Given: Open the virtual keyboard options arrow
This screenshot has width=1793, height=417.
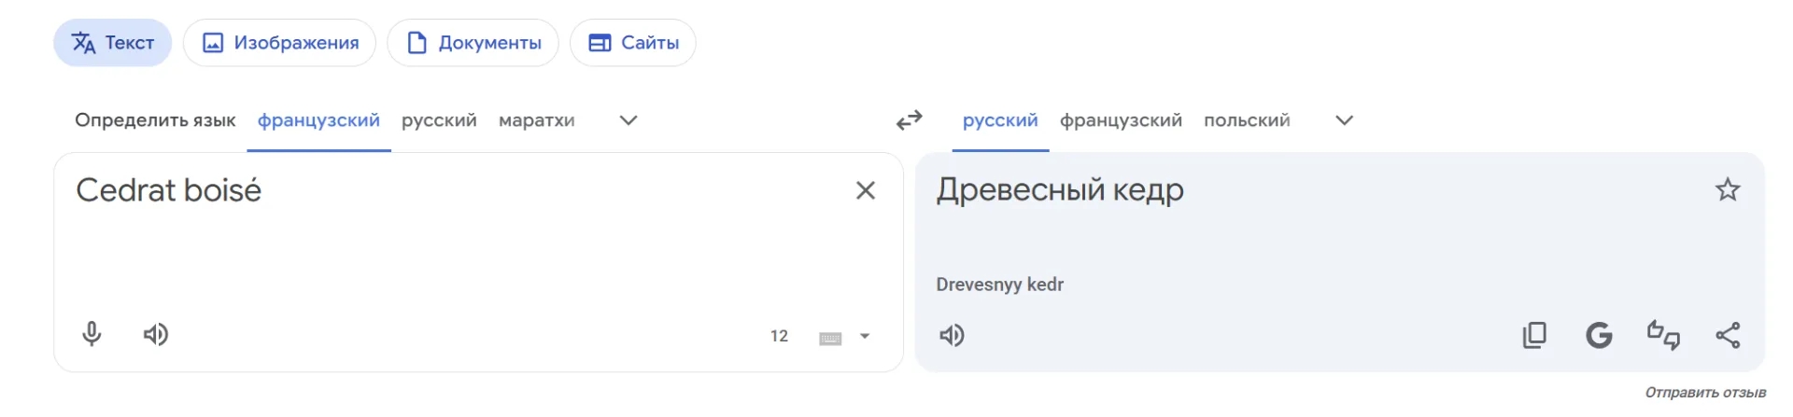Looking at the screenshot, I should coord(865,336).
